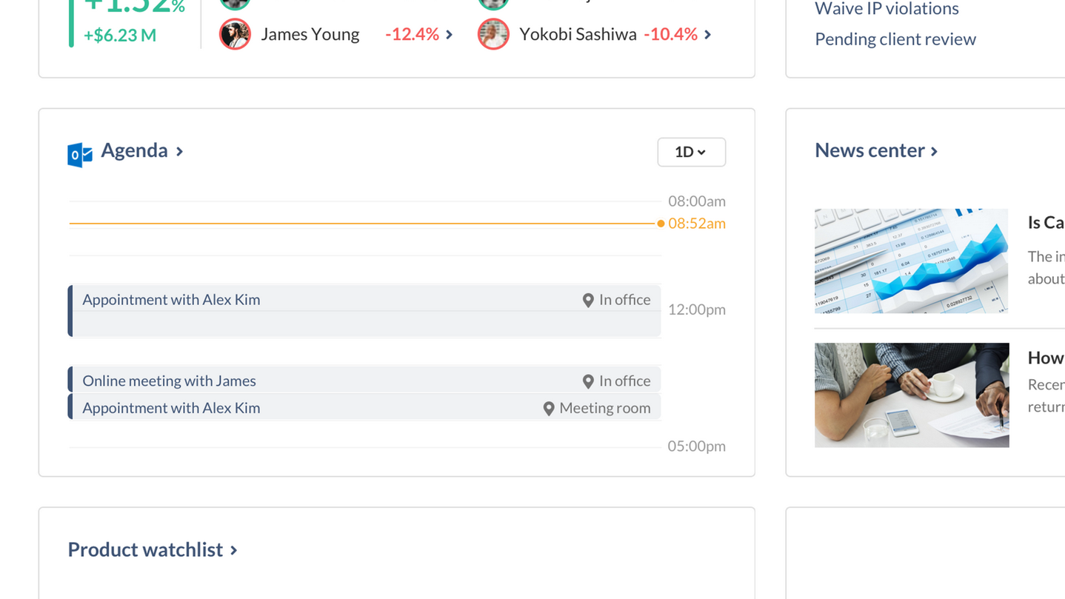
Task: Open Online meeting with James event
Action: (169, 381)
